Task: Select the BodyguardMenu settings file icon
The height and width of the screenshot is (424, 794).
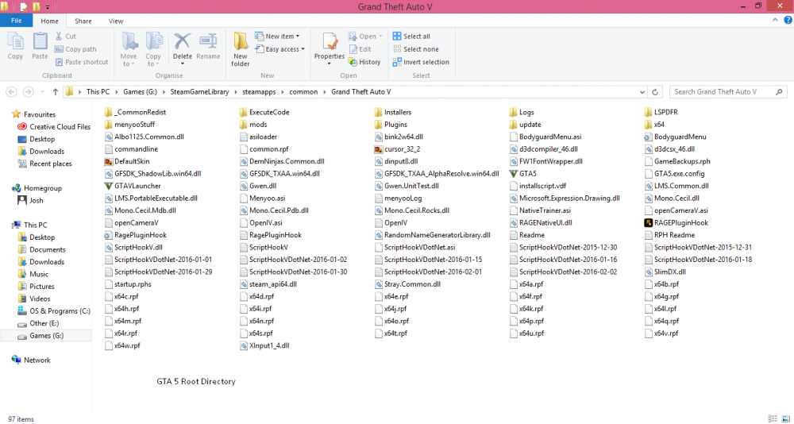Action: click(x=648, y=137)
